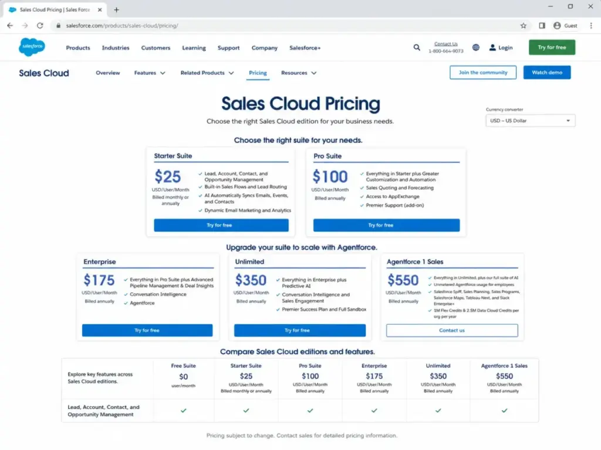Click the Free Suite column header
The image size is (601, 450).
pyautogui.click(x=183, y=366)
